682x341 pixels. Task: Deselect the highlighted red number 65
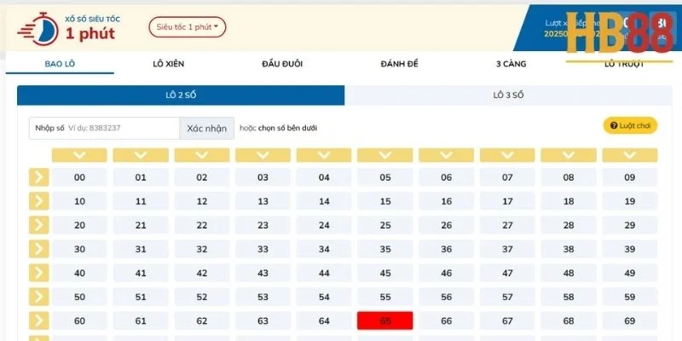coord(385,321)
